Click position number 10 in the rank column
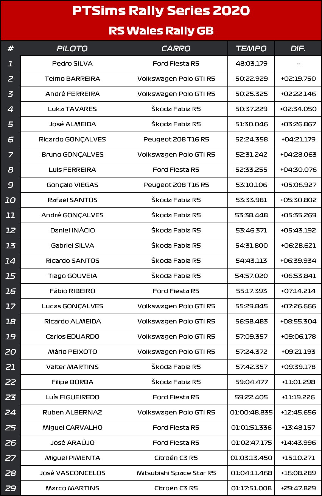Image resolution: width=322 pixels, height=496 pixels. coord(10,200)
